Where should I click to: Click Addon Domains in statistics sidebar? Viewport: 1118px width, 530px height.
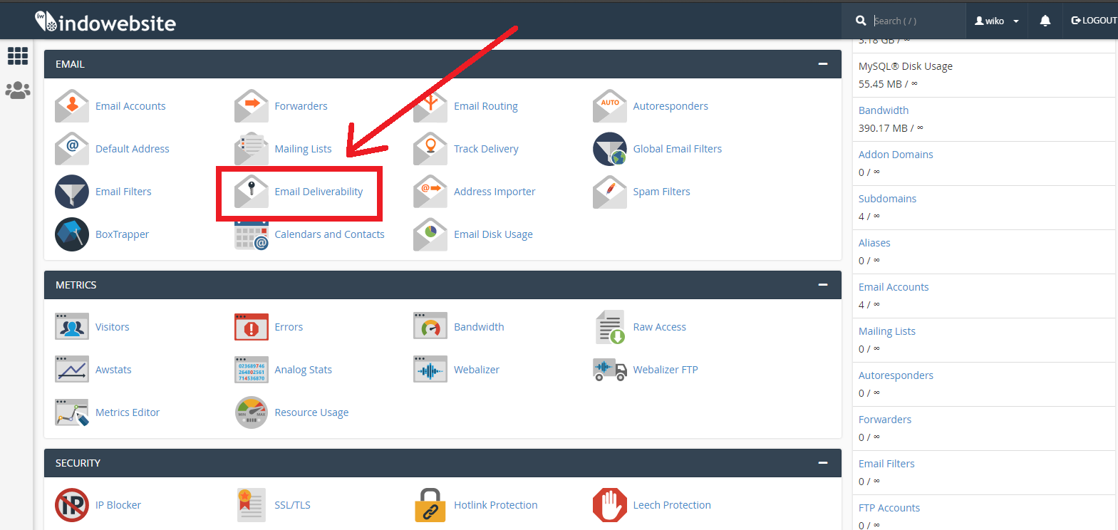896,155
